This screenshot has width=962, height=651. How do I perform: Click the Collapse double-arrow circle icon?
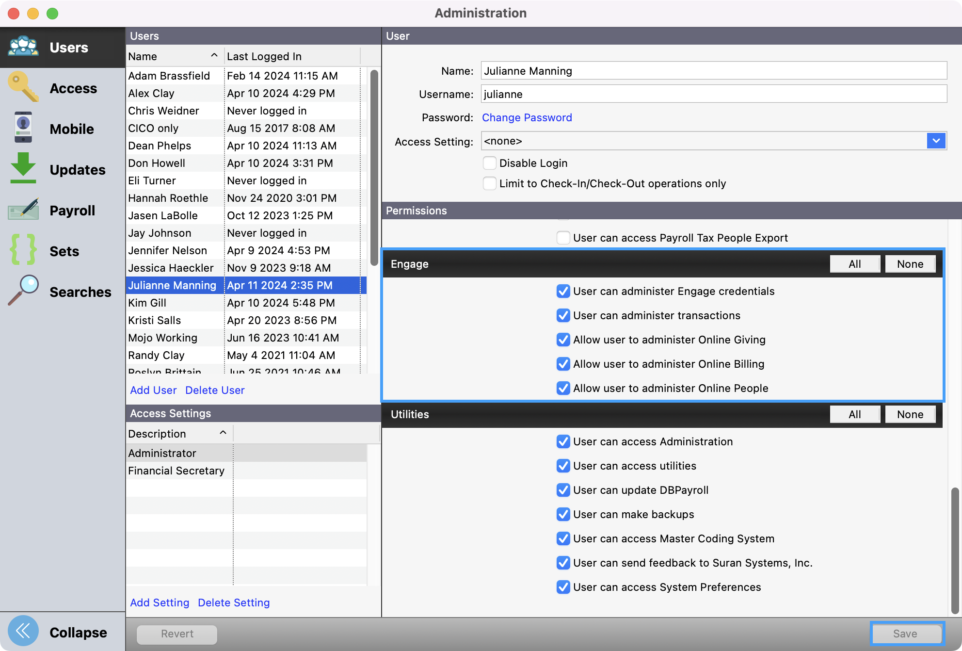tap(23, 632)
